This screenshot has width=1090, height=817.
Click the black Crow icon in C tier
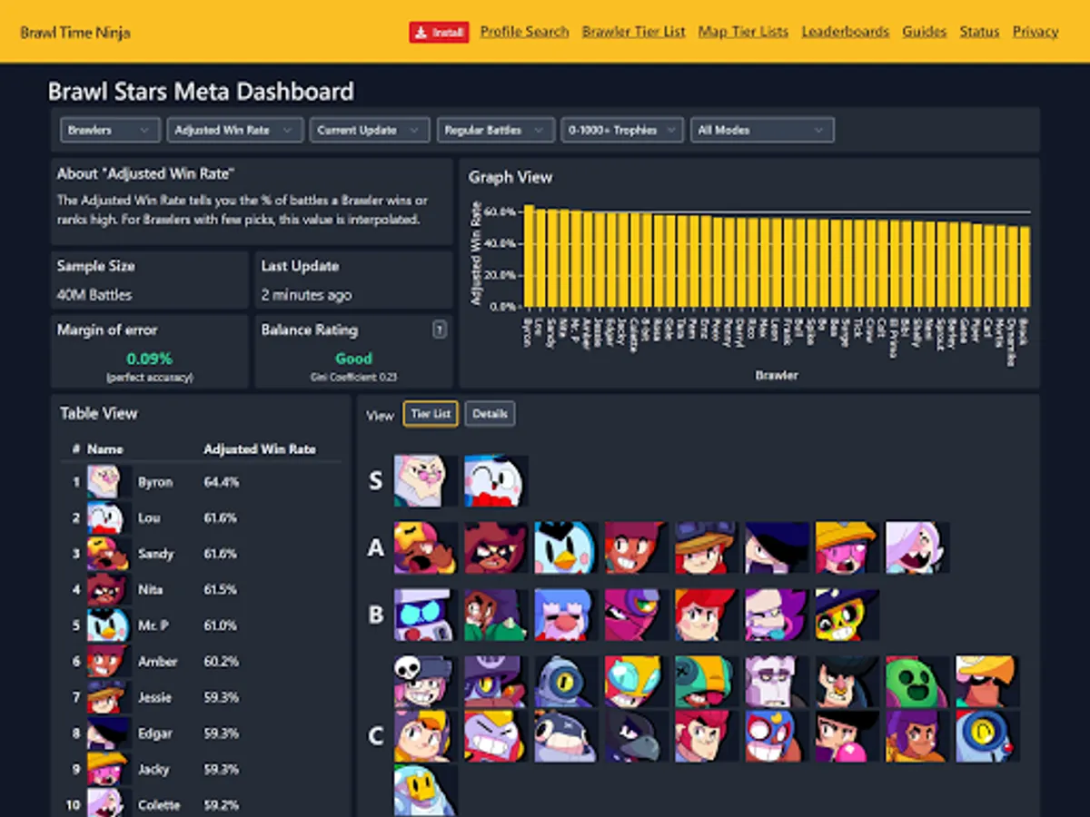(637, 736)
